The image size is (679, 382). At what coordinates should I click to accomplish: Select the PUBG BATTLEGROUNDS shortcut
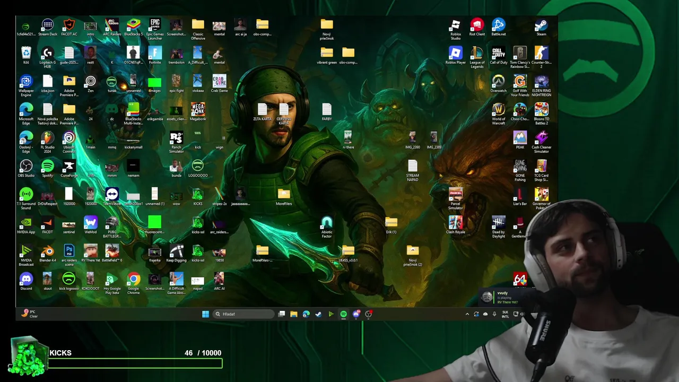coord(112,227)
